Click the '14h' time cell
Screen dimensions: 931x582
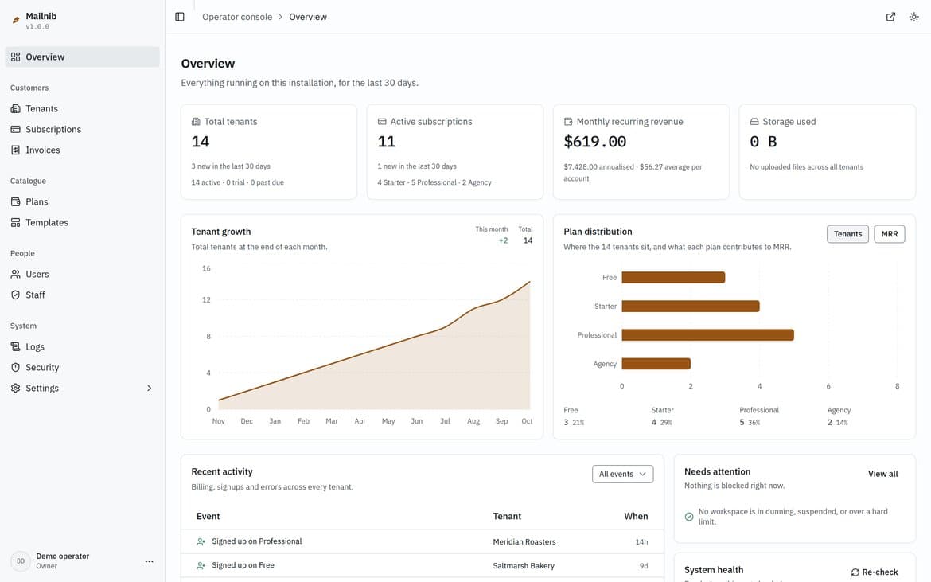(x=641, y=542)
